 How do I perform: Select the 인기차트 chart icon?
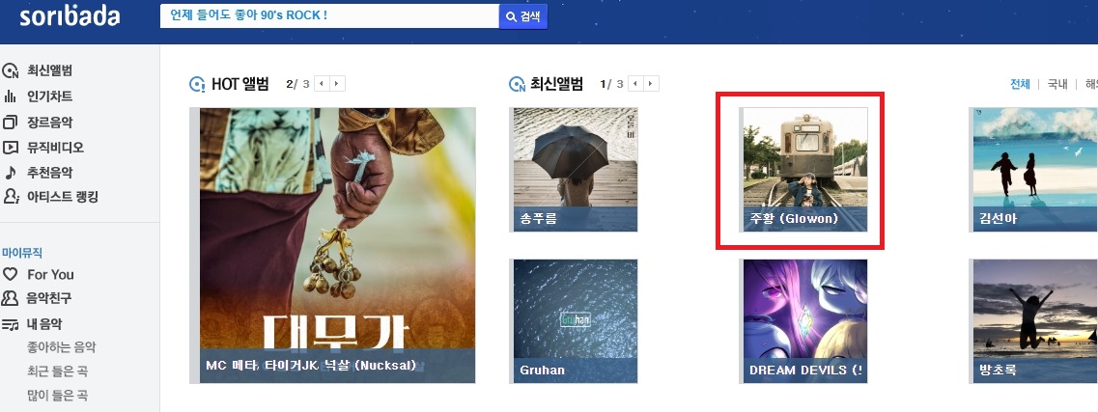click(x=10, y=96)
